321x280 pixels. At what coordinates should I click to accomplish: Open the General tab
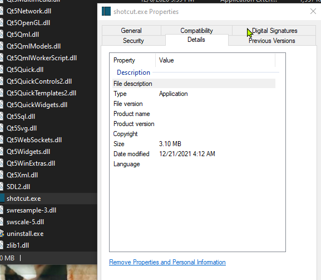(x=131, y=31)
